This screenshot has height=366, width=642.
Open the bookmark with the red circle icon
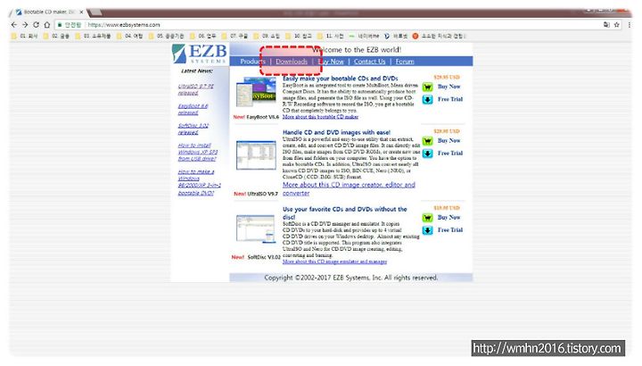[x=439, y=36]
